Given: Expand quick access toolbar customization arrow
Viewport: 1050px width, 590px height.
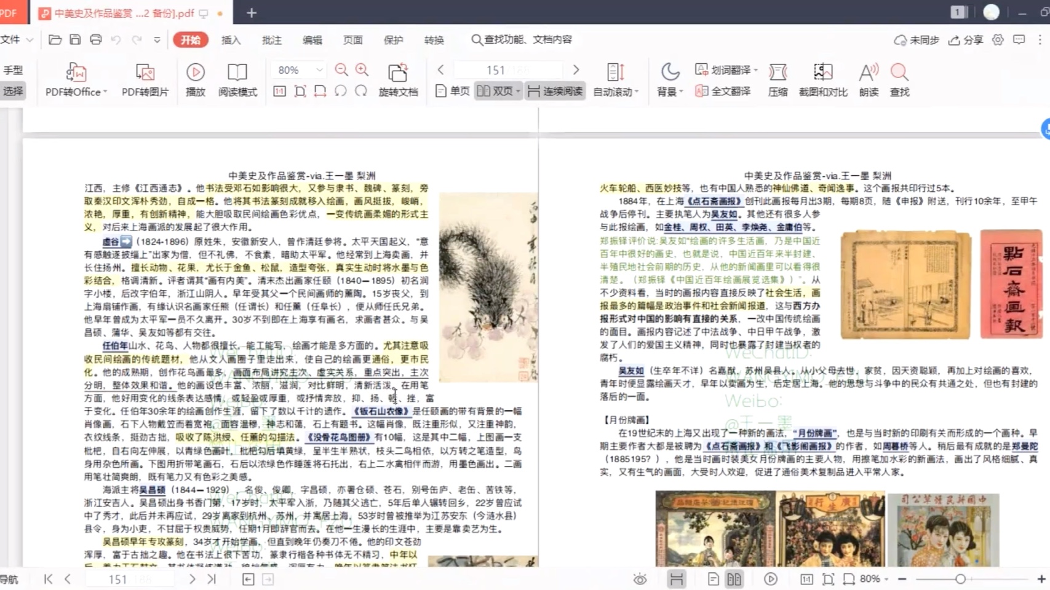Looking at the screenshot, I should (x=157, y=40).
